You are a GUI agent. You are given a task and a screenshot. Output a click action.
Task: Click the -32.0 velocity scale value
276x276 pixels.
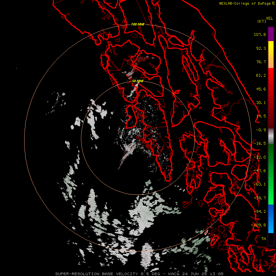(260, 157)
